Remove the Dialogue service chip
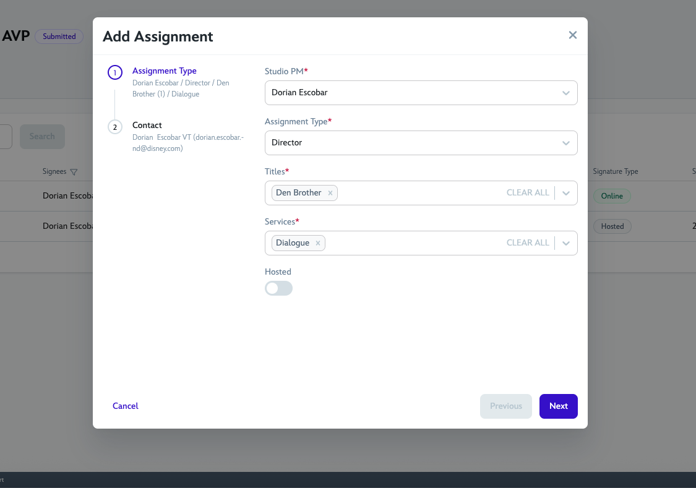Viewport: 696px width, 488px height. [317, 242]
